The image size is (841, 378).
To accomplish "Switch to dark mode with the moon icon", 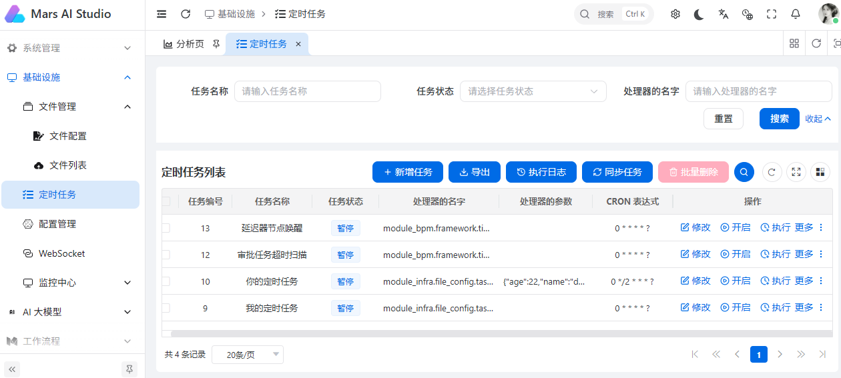I will pos(699,14).
